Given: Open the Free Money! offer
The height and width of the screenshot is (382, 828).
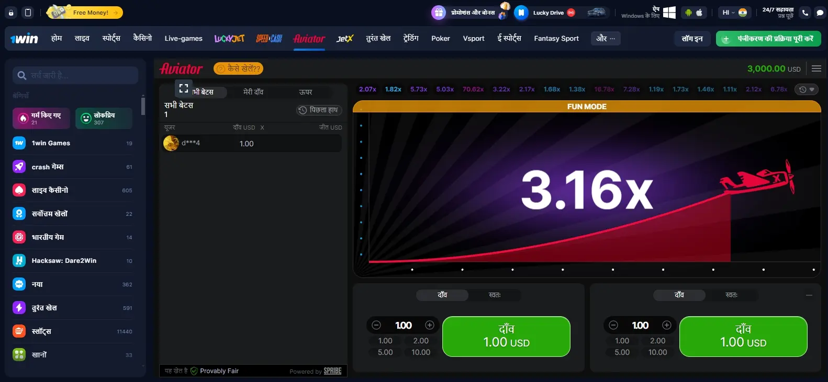Looking at the screenshot, I should (x=85, y=13).
